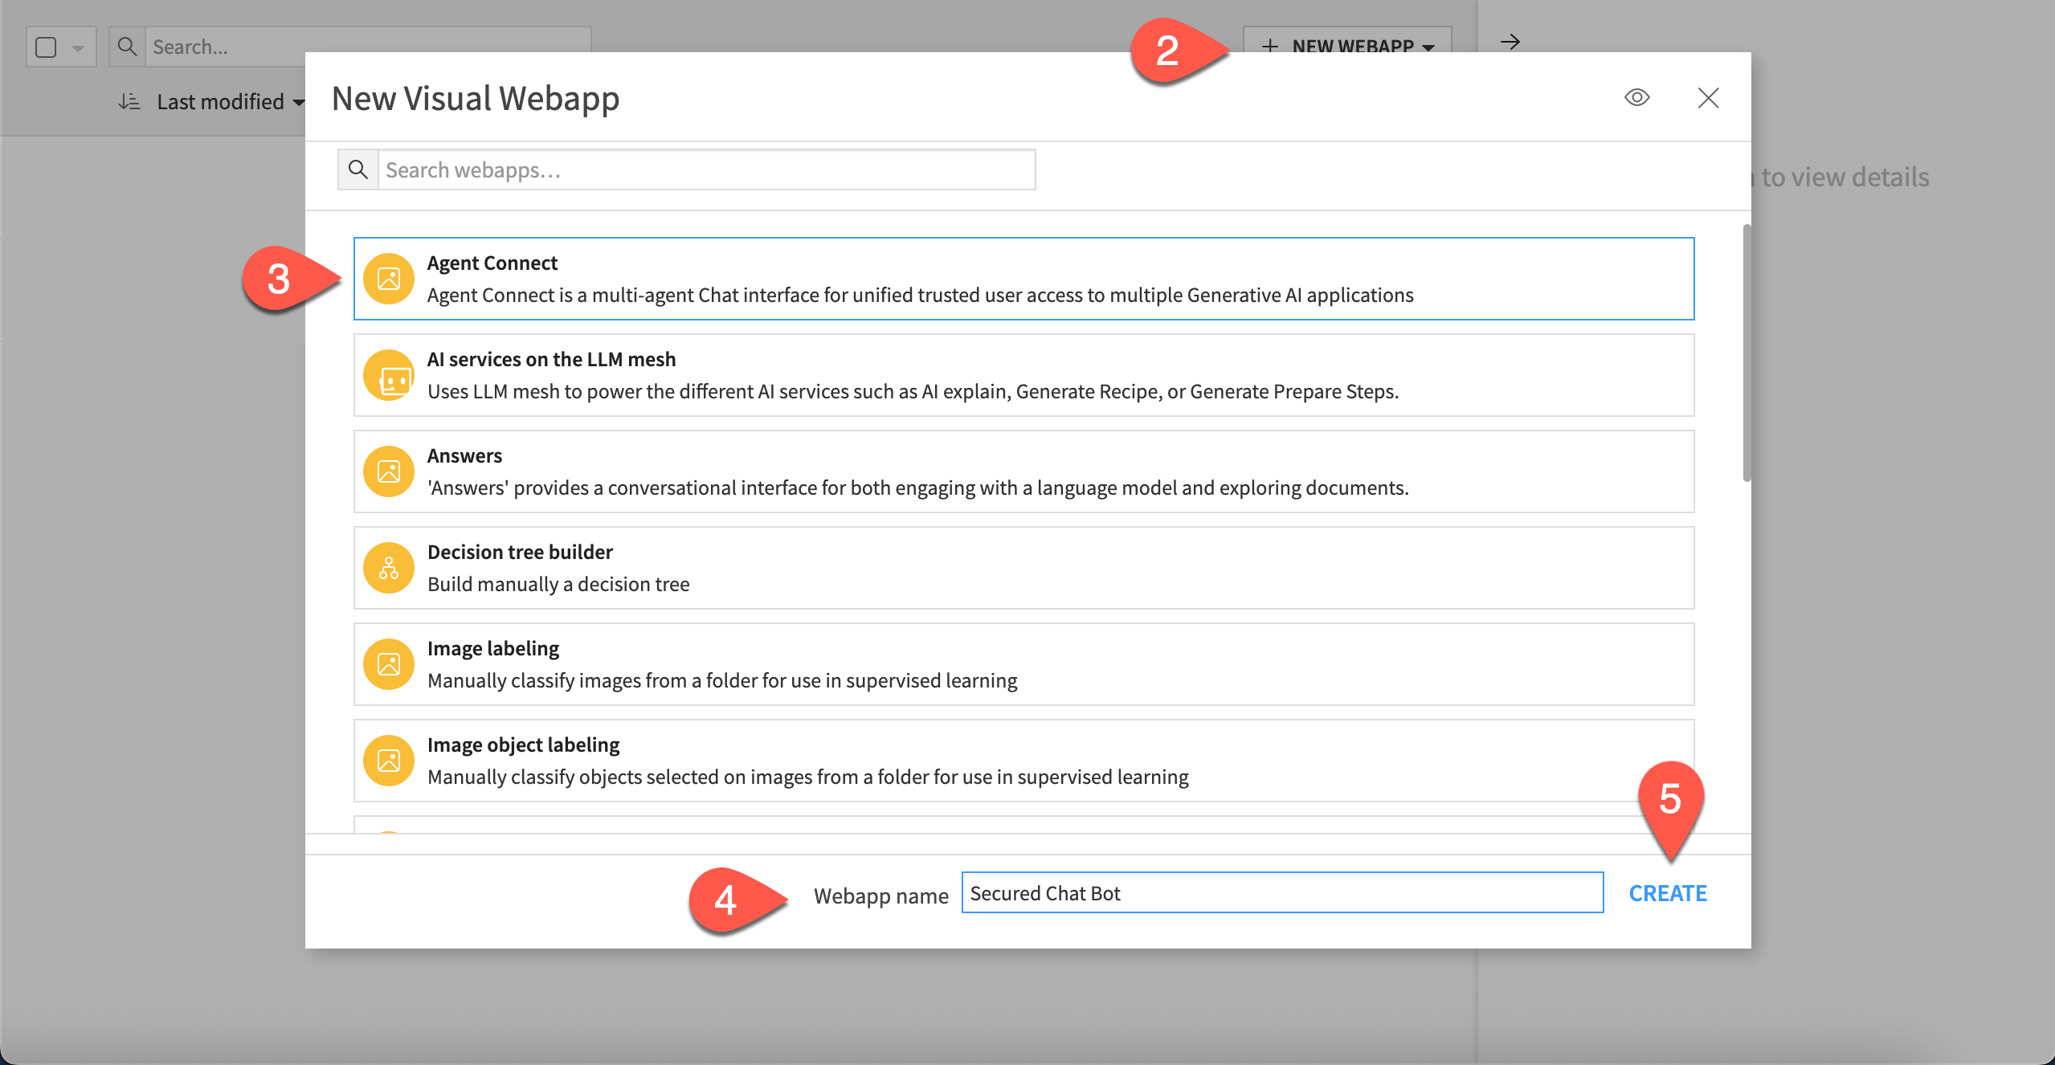The image size is (2055, 1065).
Task: Click the magnifier icon beside Search webapps
Action: (358, 169)
